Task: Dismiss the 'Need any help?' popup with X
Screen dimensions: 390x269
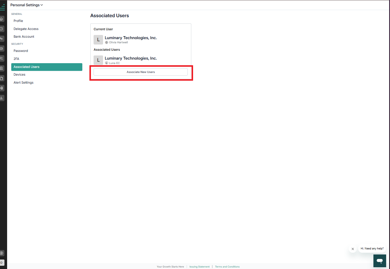Action: (x=353, y=249)
